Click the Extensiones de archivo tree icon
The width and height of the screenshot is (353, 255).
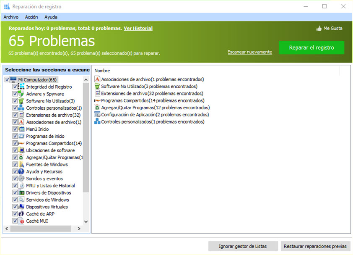21,115
